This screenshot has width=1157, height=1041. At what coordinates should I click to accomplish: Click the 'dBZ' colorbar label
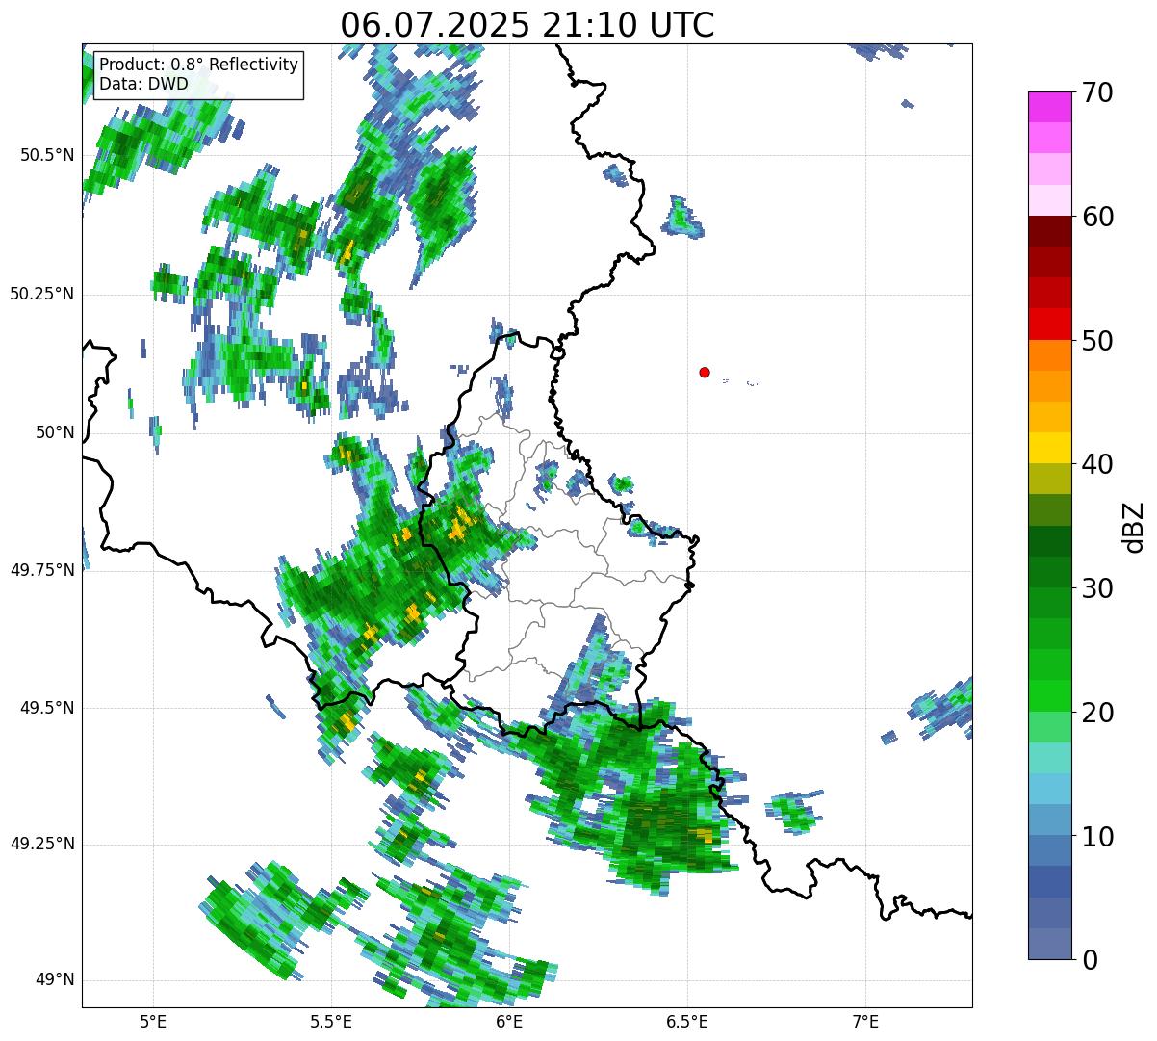tap(1134, 526)
